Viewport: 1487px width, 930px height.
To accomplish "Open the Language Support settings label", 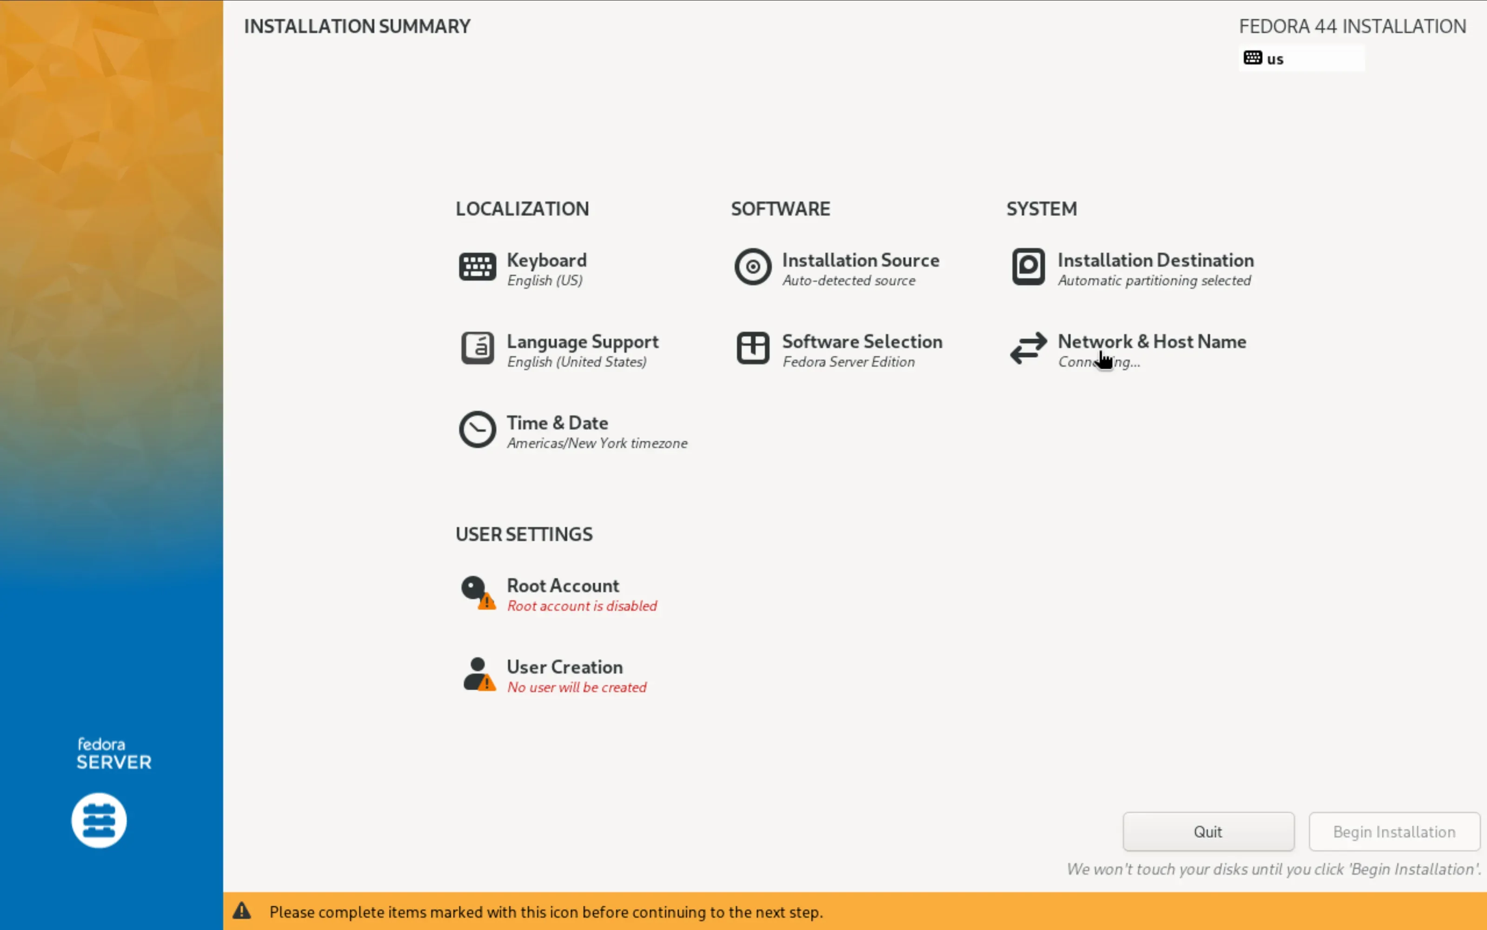I will pyautogui.click(x=582, y=341).
